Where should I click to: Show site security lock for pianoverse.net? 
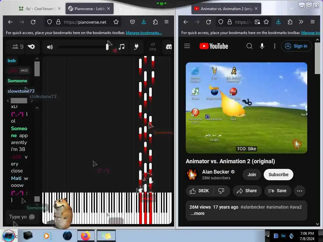point(58,22)
